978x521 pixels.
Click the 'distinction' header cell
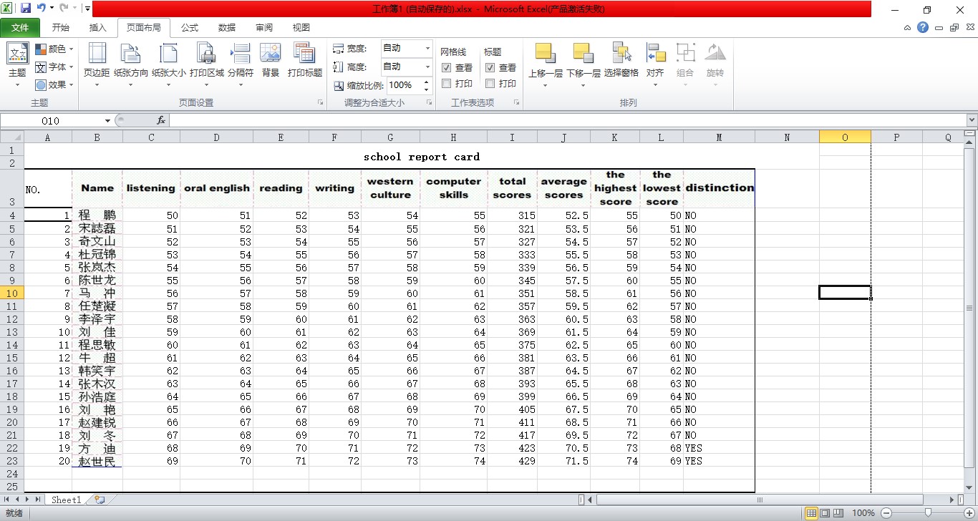coord(719,188)
